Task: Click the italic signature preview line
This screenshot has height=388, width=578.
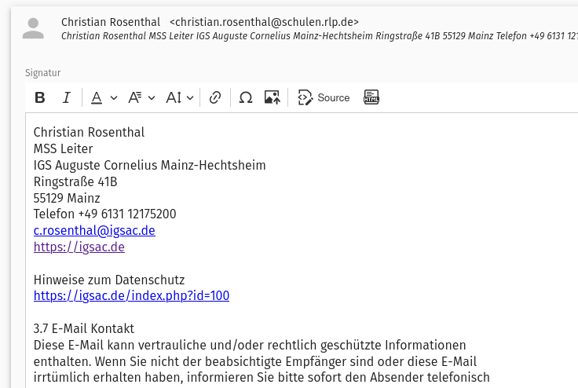Action: click(319, 36)
